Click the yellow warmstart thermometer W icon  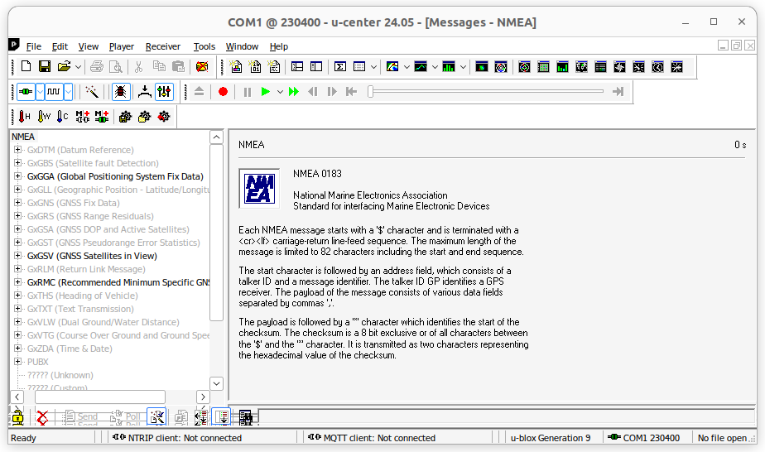coord(44,117)
